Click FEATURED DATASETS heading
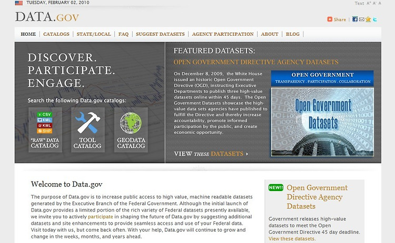 (x=214, y=51)
